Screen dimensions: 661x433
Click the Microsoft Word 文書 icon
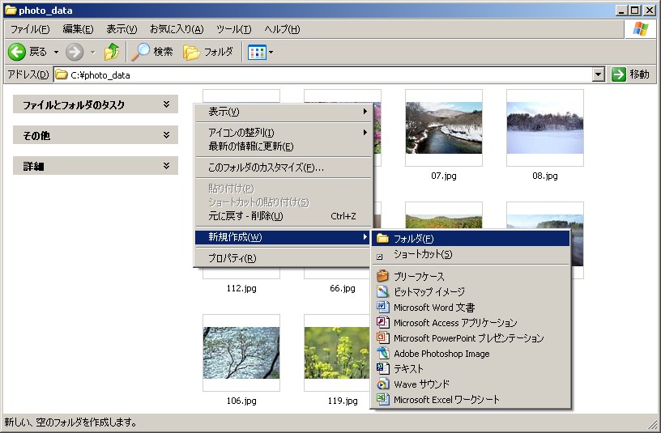point(382,307)
